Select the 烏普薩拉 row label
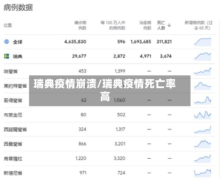The width and height of the screenshot is (220, 182). (x=13, y=159)
